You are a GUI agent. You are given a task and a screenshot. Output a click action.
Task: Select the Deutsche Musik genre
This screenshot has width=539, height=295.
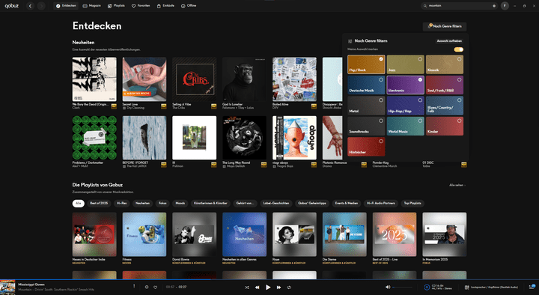point(366,85)
